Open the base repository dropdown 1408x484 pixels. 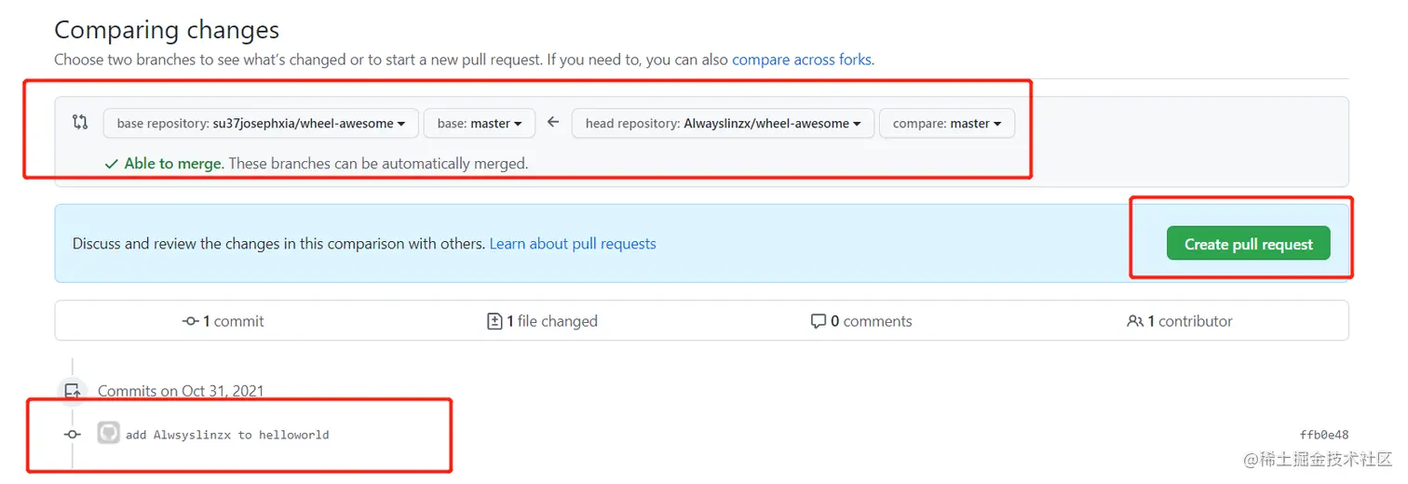[x=260, y=123]
